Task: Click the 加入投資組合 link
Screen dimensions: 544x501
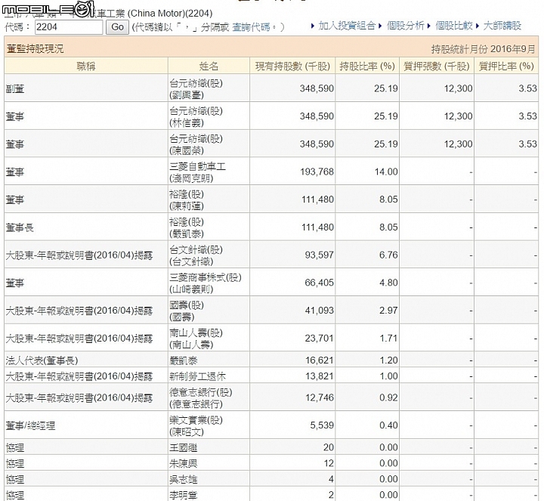Action: [347, 26]
